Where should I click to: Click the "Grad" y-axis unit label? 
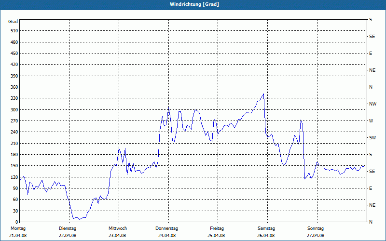click(13, 22)
